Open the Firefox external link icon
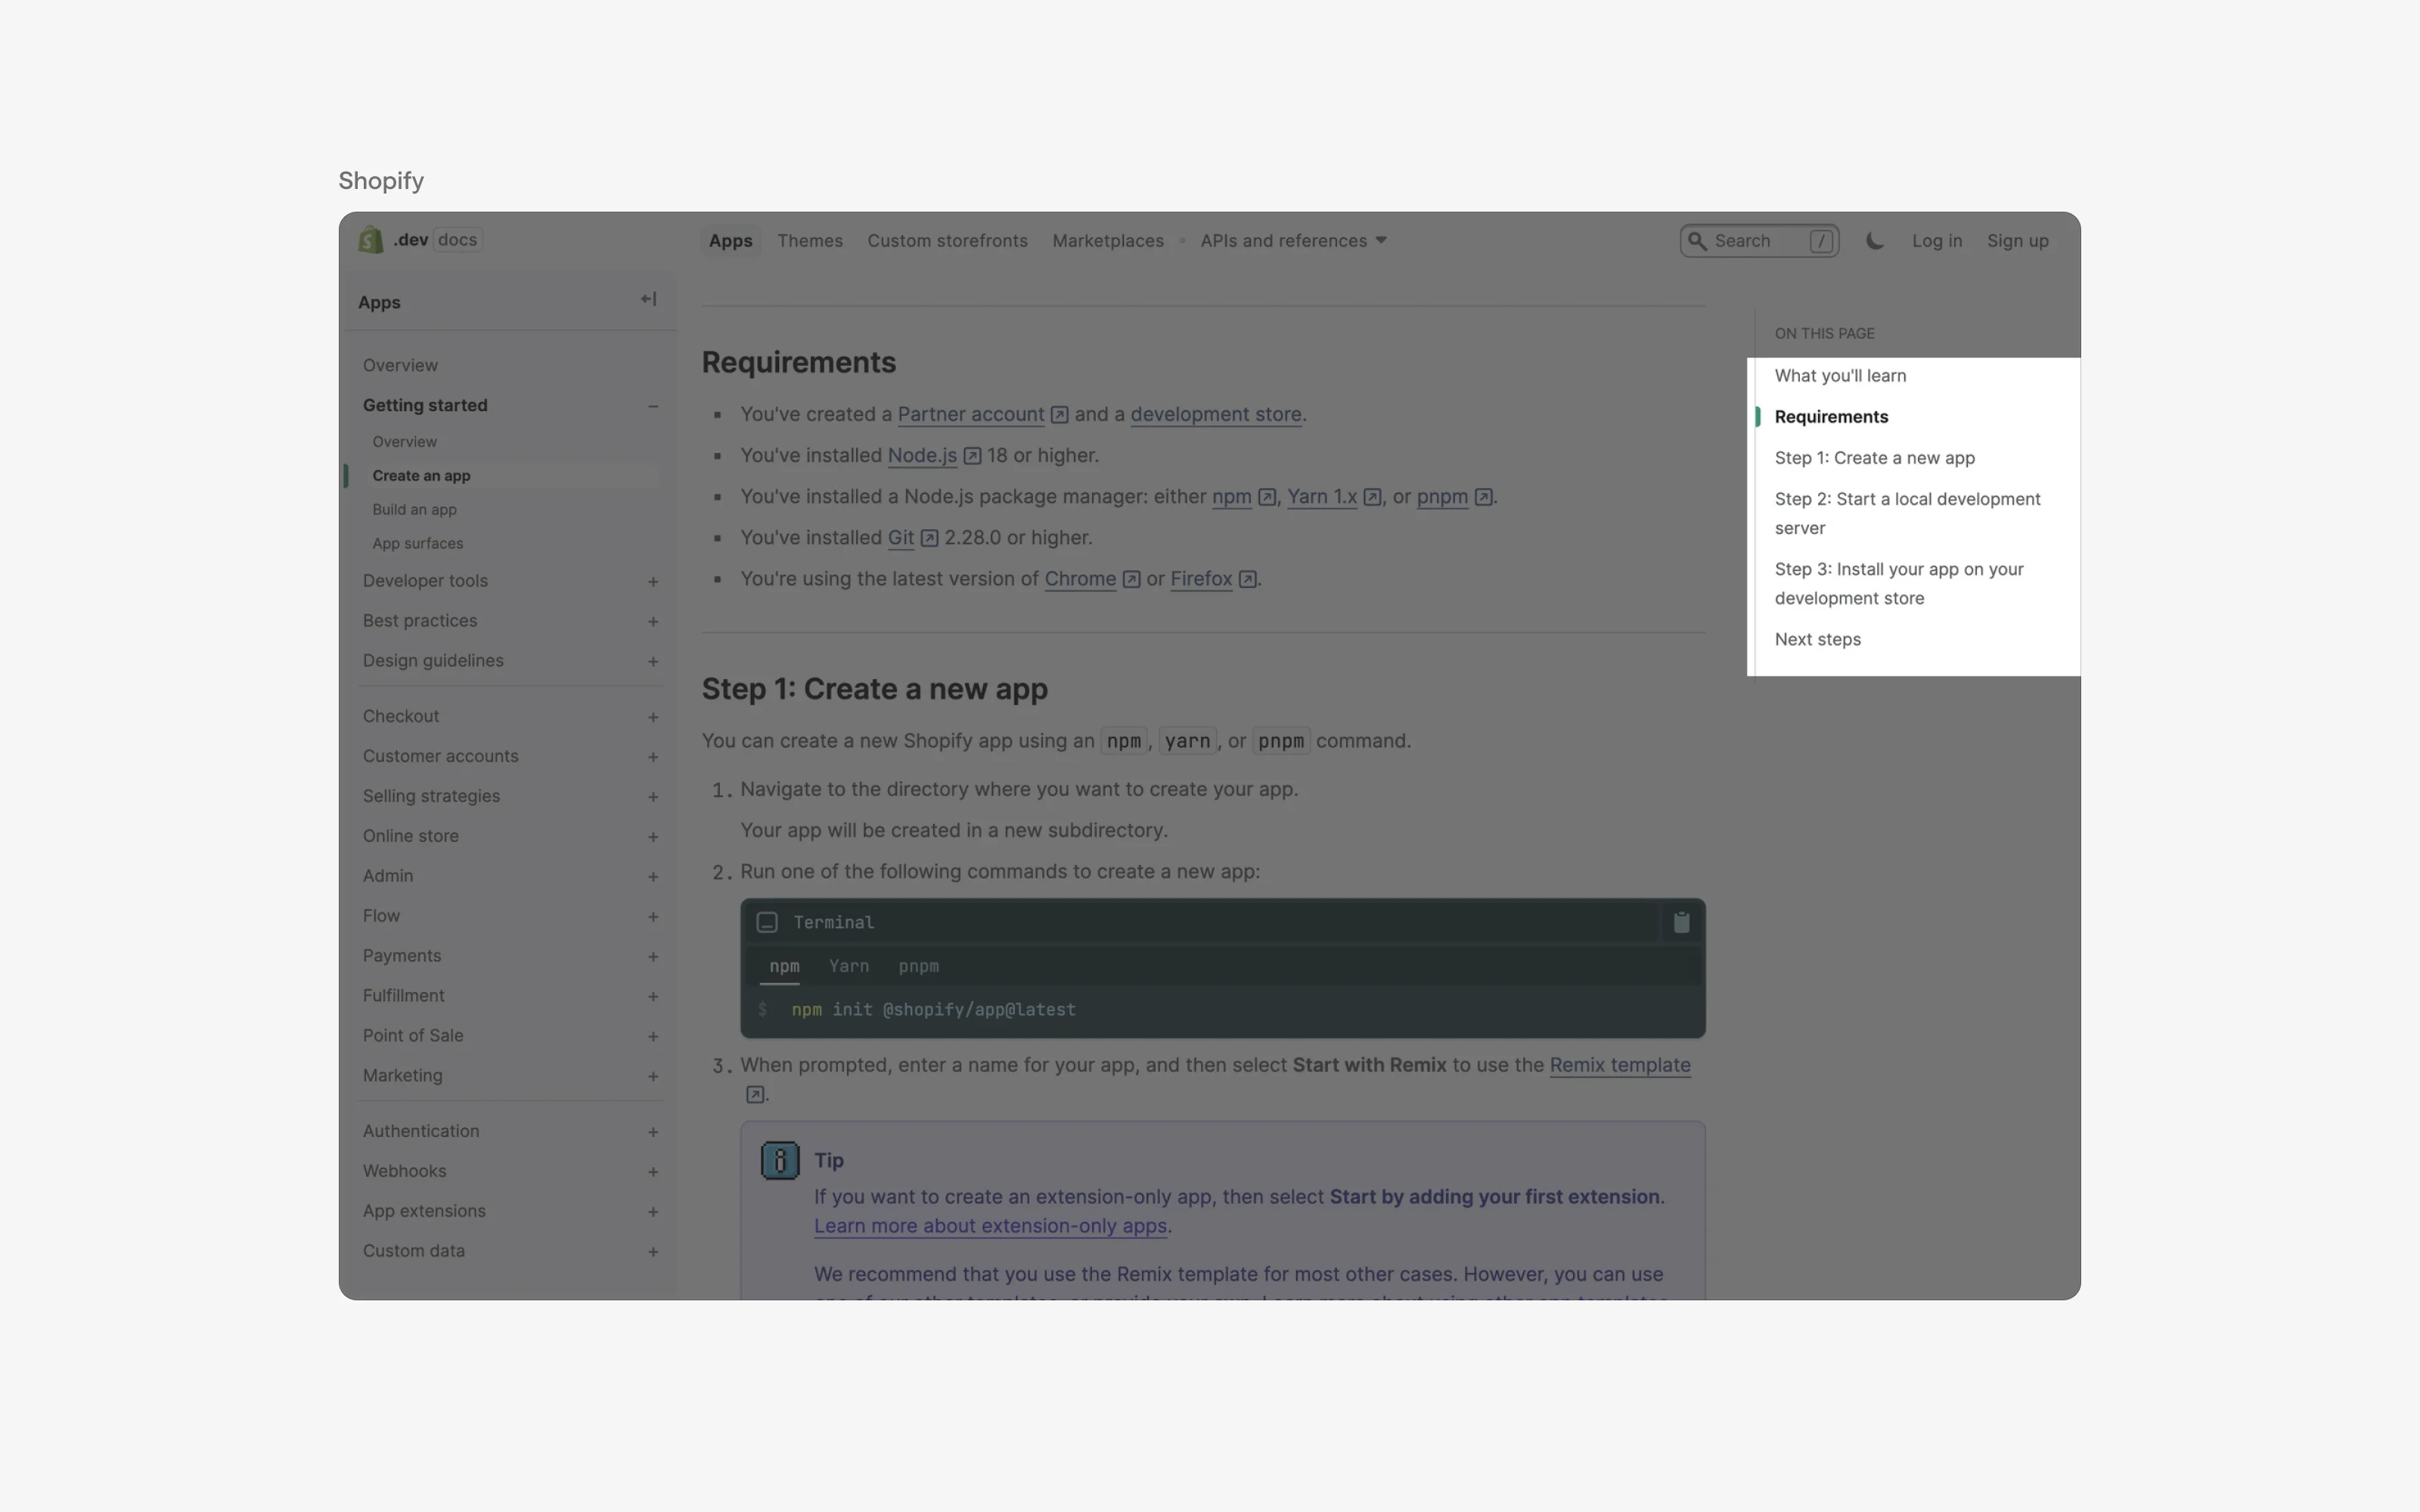The width and height of the screenshot is (2420, 1512). coord(1246,579)
